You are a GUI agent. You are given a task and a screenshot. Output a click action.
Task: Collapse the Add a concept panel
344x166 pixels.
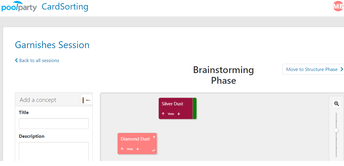(x=86, y=100)
